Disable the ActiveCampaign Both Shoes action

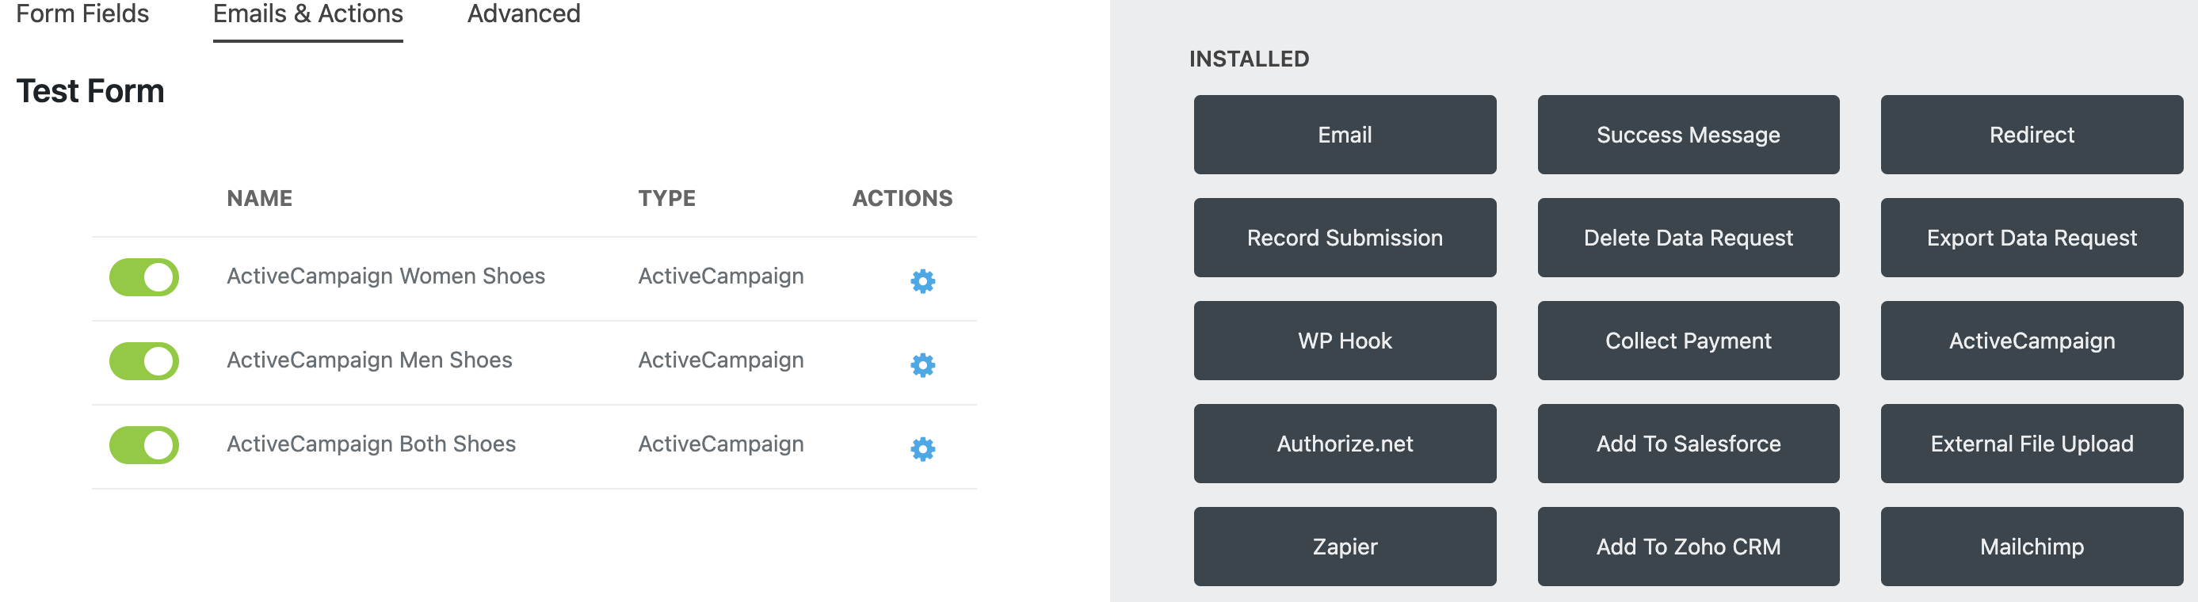point(143,444)
